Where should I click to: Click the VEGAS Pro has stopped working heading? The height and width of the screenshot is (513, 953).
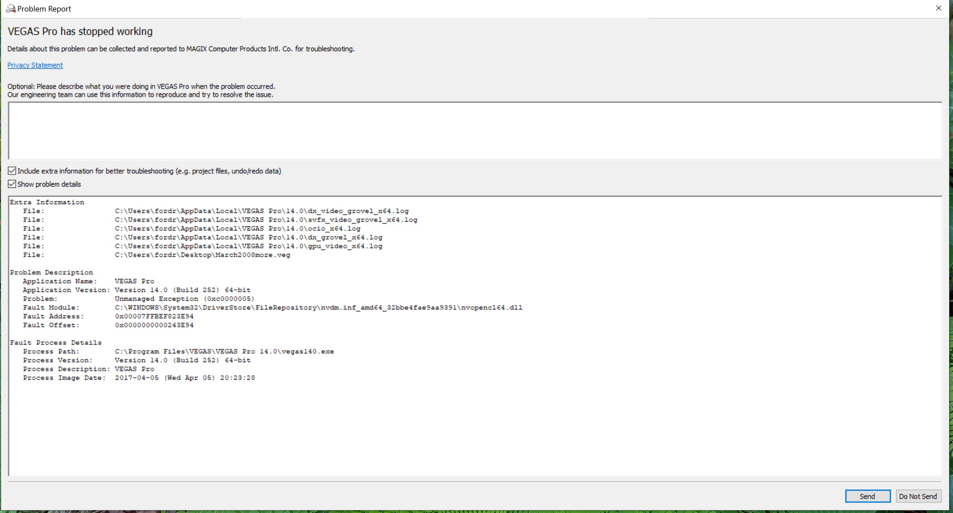pyautogui.click(x=80, y=31)
